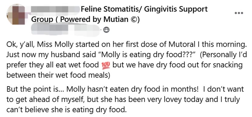Open the three-dot post options menu
The width and height of the screenshot is (252, 117).
coord(239,13)
